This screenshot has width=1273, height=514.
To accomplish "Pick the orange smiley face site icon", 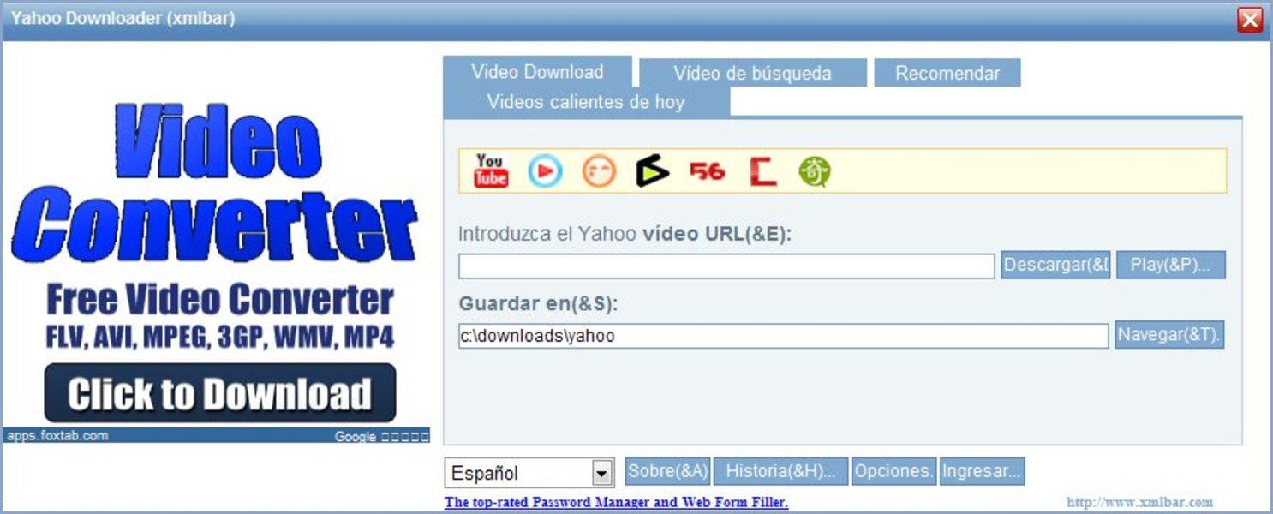I will pyautogui.click(x=599, y=171).
